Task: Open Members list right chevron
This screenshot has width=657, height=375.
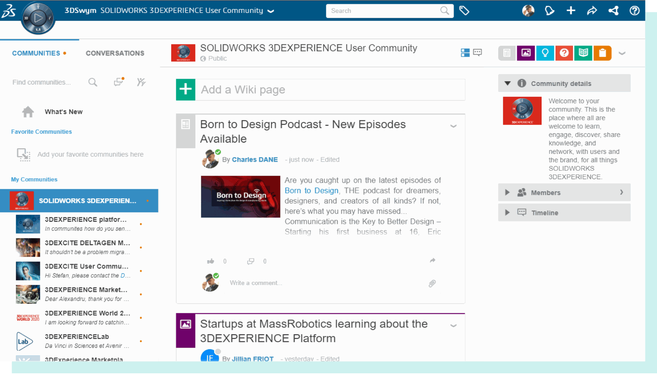Action: pos(621,192)
